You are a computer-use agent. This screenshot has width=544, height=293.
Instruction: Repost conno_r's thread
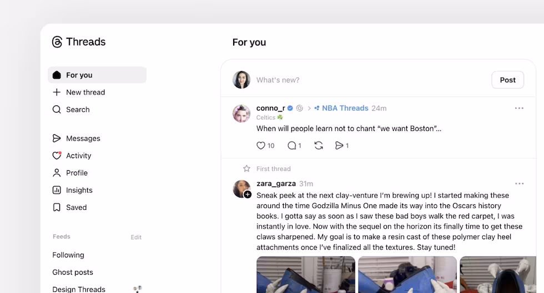(319, 145)
